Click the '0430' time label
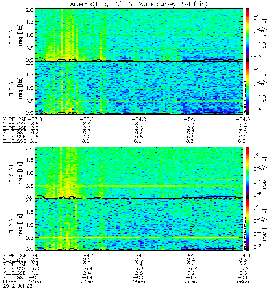 click(x=87, y=282)
